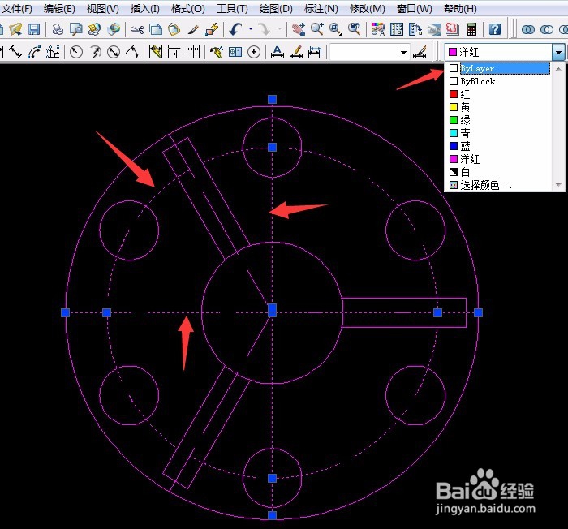Cut selection with scissors icon
This screenshot has height=529, width=568.
[x=137, y=29]
